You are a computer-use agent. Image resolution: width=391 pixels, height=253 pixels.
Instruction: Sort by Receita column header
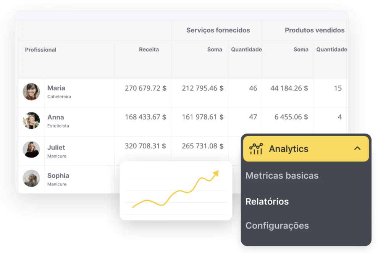(149, 50)
